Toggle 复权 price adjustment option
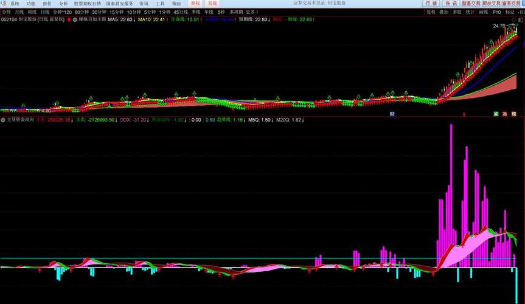 coord(431,12)
